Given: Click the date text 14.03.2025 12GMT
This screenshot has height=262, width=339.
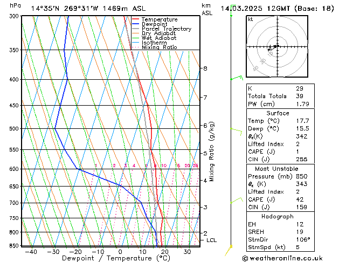Looking at the screenshot, I should pos(255,9).
